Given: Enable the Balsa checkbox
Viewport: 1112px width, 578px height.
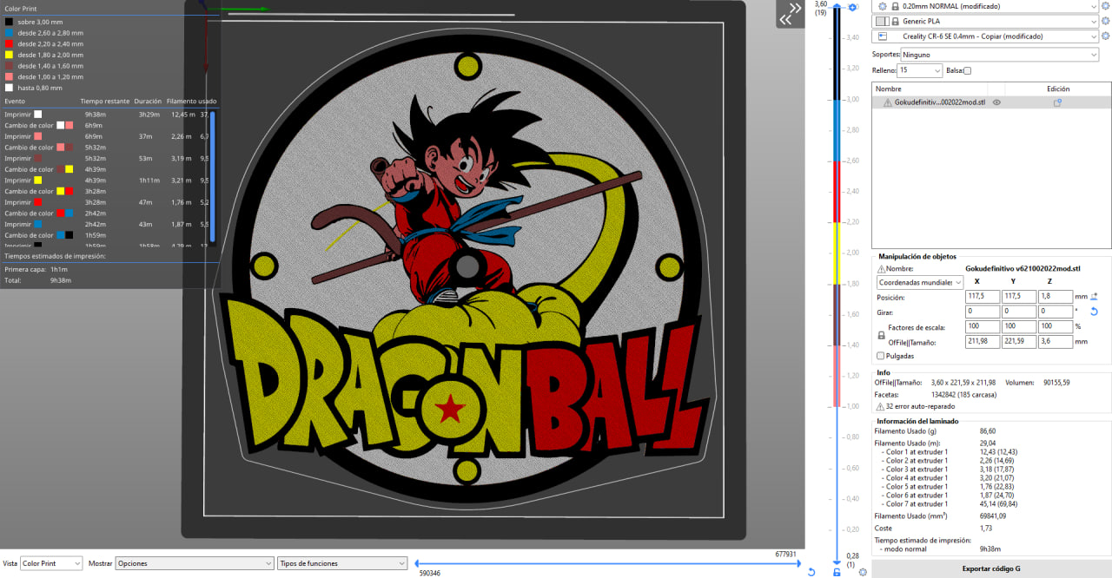Looking at the screenshot, I should click(965, 69).
